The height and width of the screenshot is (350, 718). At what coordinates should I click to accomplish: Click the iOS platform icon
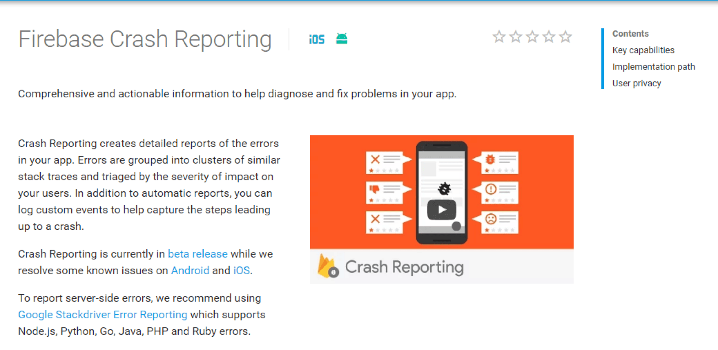(317, 39)
